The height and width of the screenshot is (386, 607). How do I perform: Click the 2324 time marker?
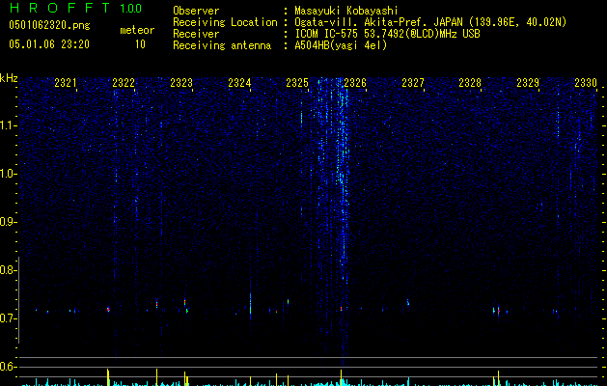pos(239,83)
